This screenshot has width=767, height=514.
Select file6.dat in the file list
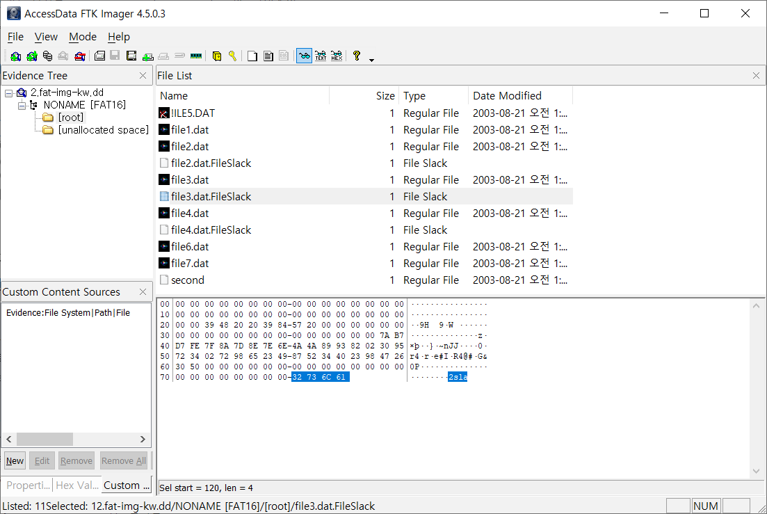(190, 246)
